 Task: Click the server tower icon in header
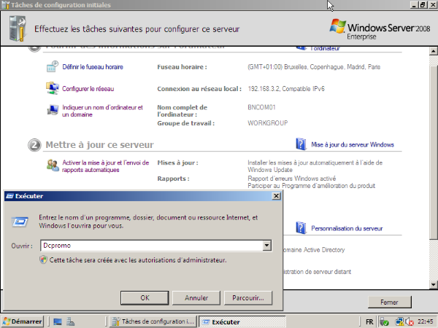pos(18,28)
